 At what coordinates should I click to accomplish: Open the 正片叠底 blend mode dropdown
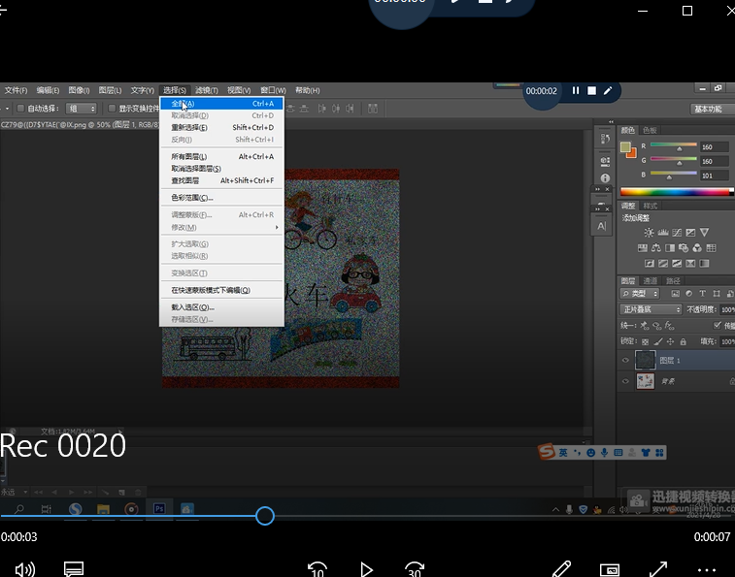click(x=651, y=309)
